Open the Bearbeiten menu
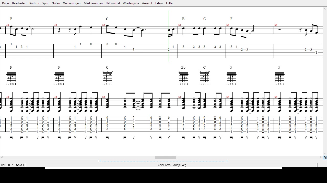327x183 pixels. coord(19,3)
